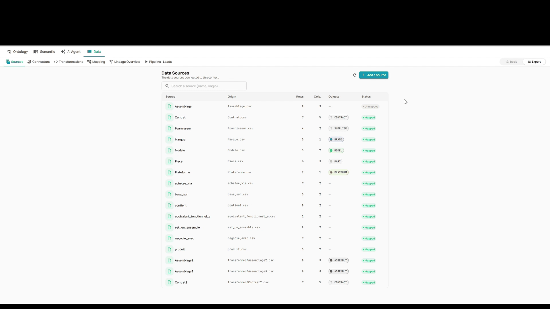Screen dimensions: 550x309
Task: Click the file icon next to Contrat2
Action: point(169,282)
